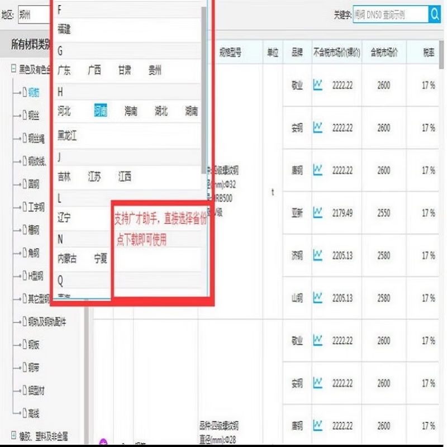
Task: Open price trend chart for 敬业 Φ32 row
Action: pyautogui.click(x=317, y=85)
